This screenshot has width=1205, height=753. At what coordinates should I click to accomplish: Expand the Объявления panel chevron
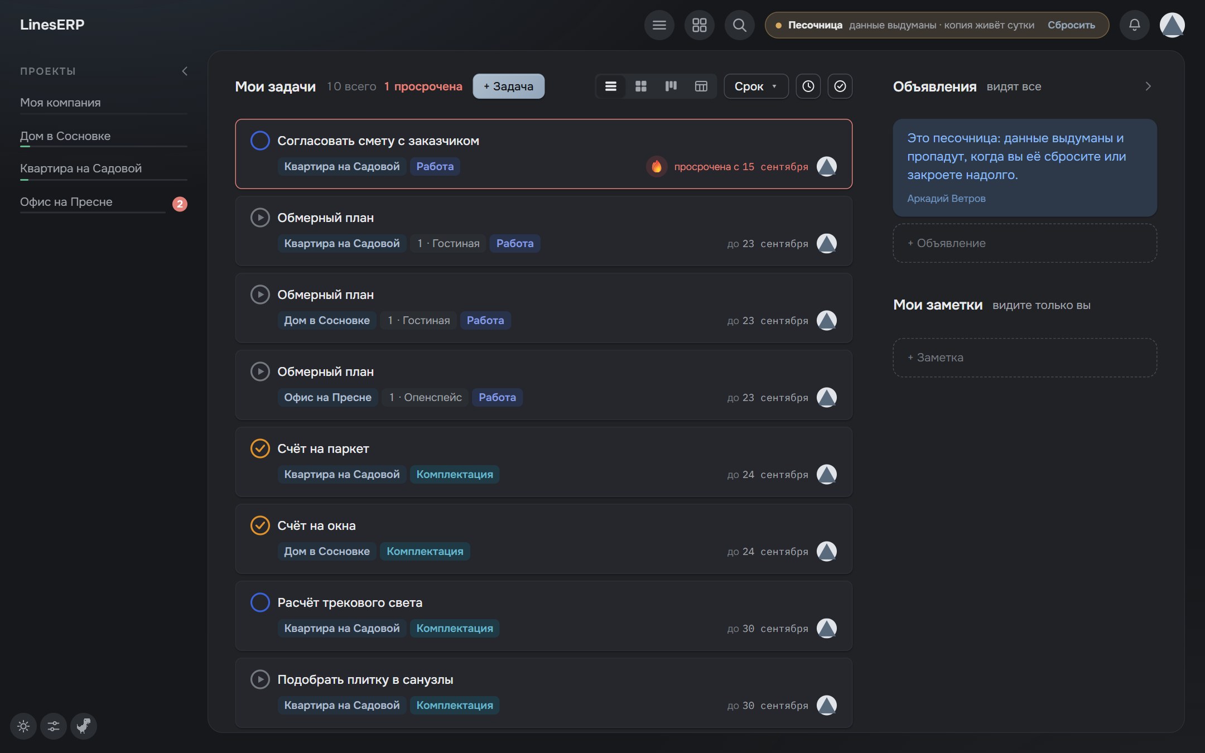pyautogui.click(x=1148, y=86)
